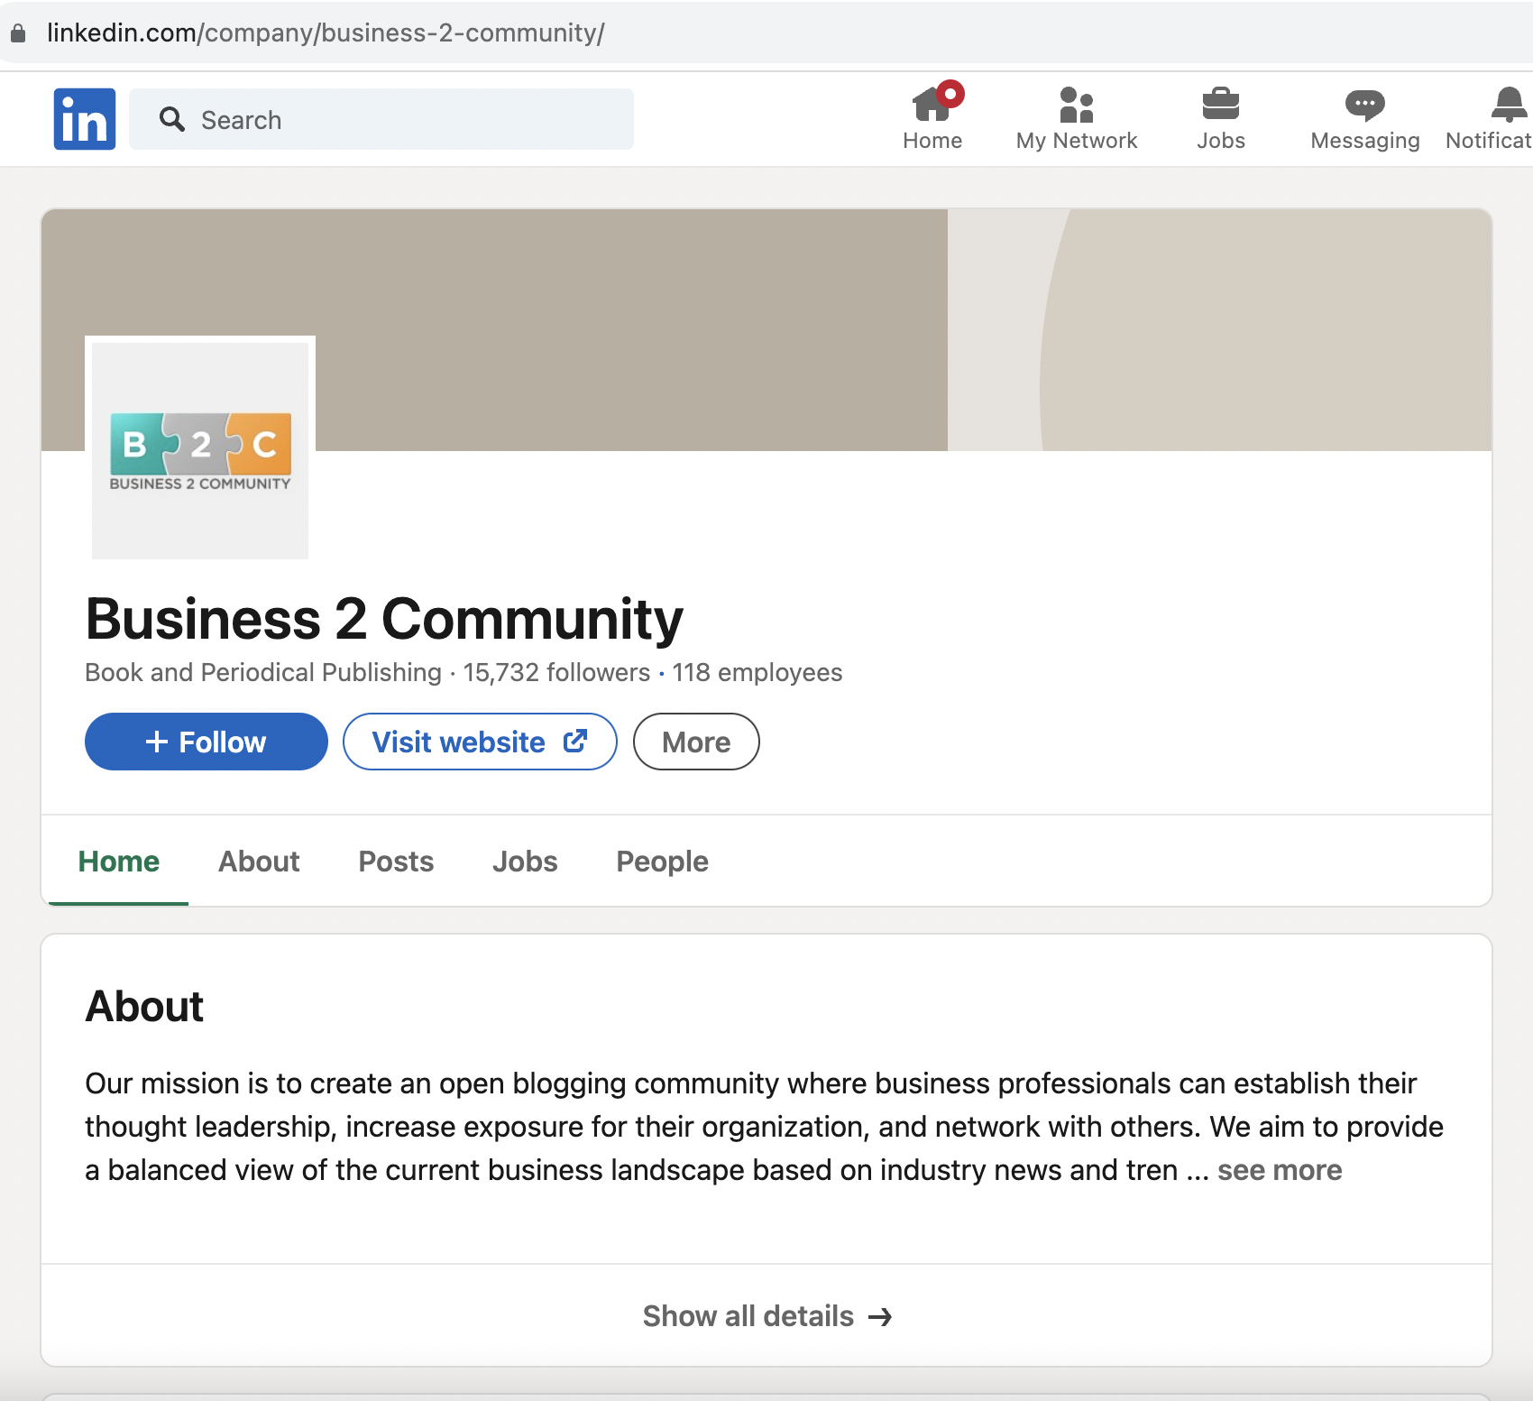The width and height of the screenshot is (1533, 1401).
Task: Click the About section heading
Action: [144, 1006]
